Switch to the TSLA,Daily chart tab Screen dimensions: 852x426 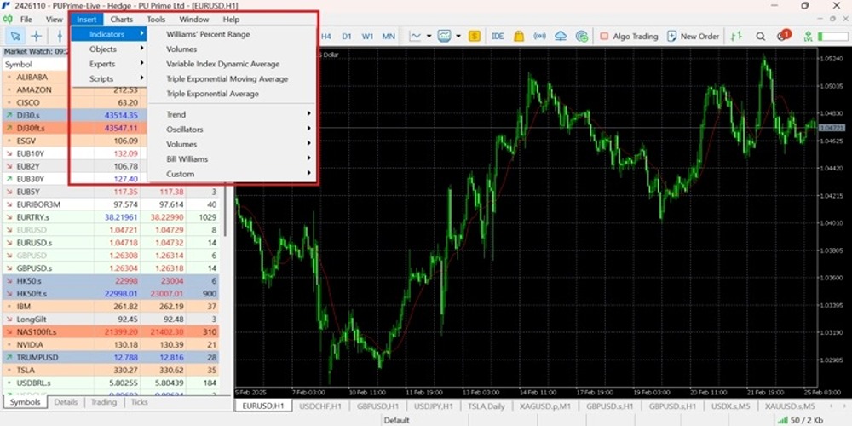click(x=486, y=406)
